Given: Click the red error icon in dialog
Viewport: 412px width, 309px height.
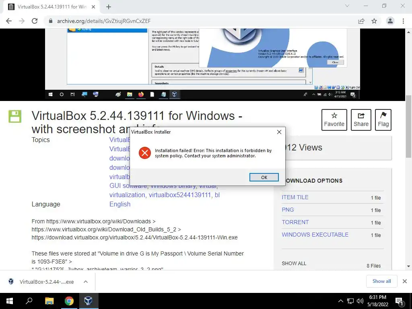Looking at the screenshot, I should [x=145, y=153].
